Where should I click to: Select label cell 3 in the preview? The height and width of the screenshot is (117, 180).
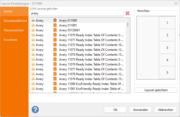pyautogui.click(x=167, y=48)
